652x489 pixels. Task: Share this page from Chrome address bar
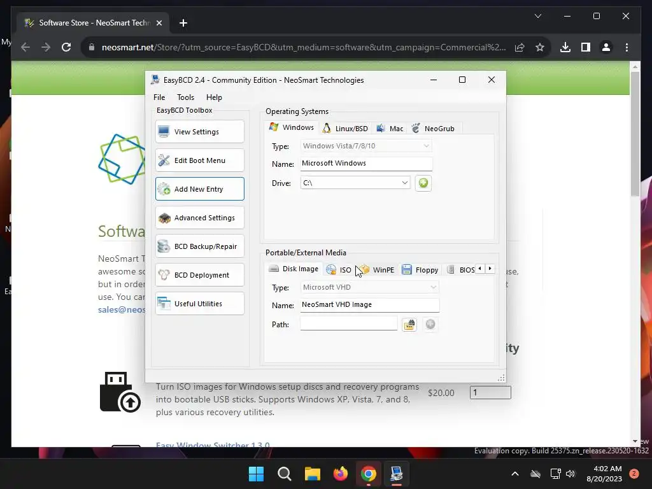520,47
